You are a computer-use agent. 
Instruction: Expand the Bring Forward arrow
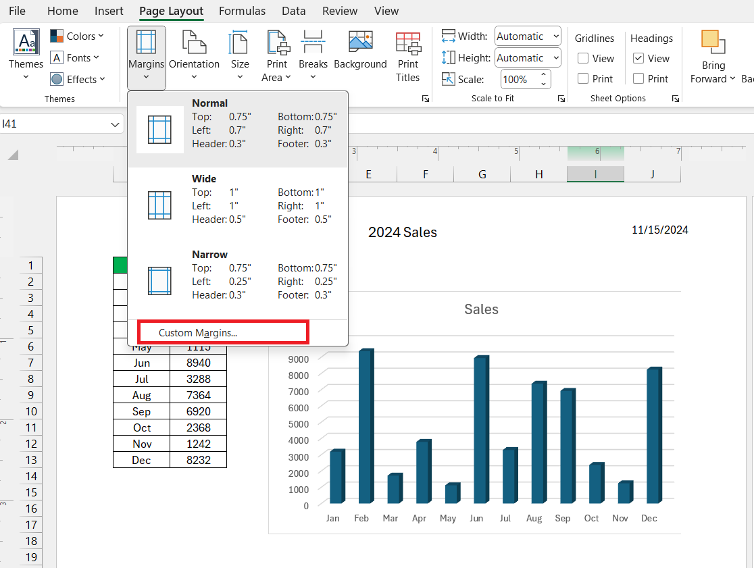(x=732, y=78)
